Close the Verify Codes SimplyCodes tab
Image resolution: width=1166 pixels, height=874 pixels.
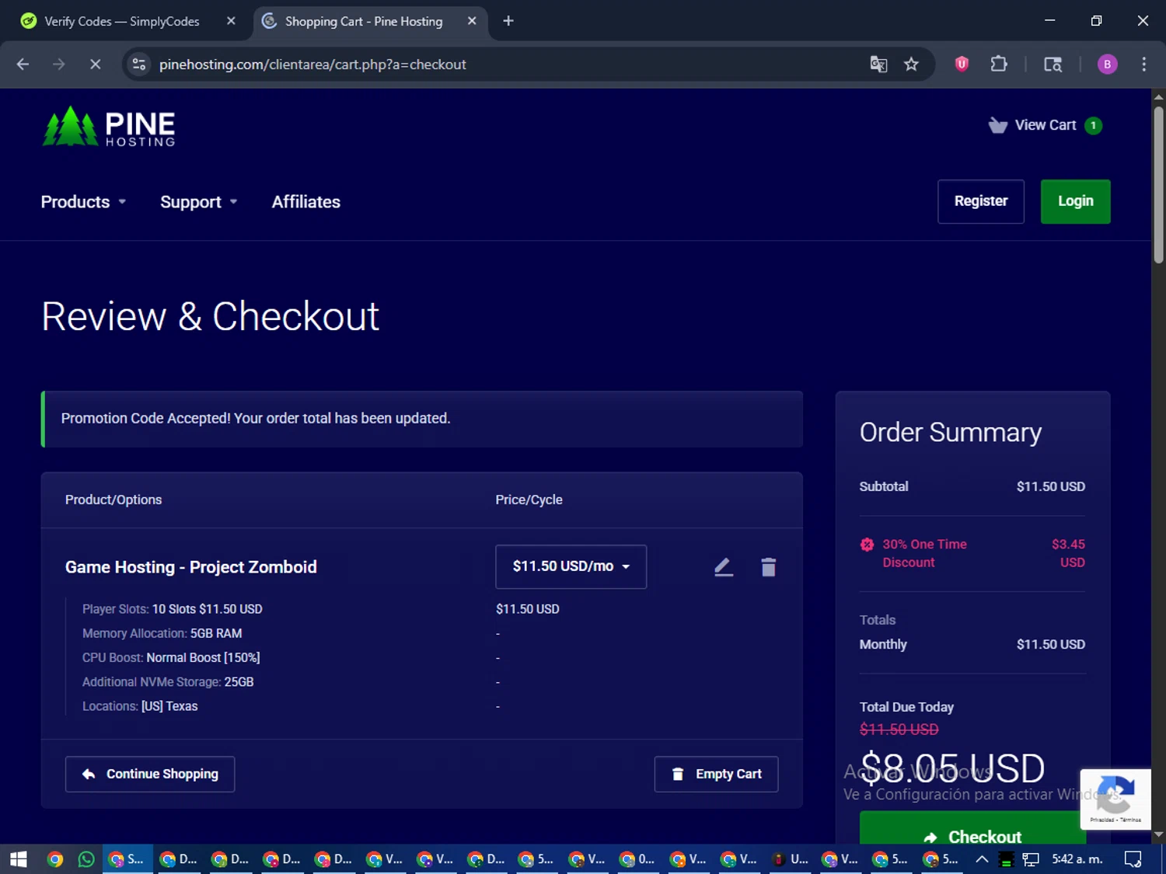[231, 21]
